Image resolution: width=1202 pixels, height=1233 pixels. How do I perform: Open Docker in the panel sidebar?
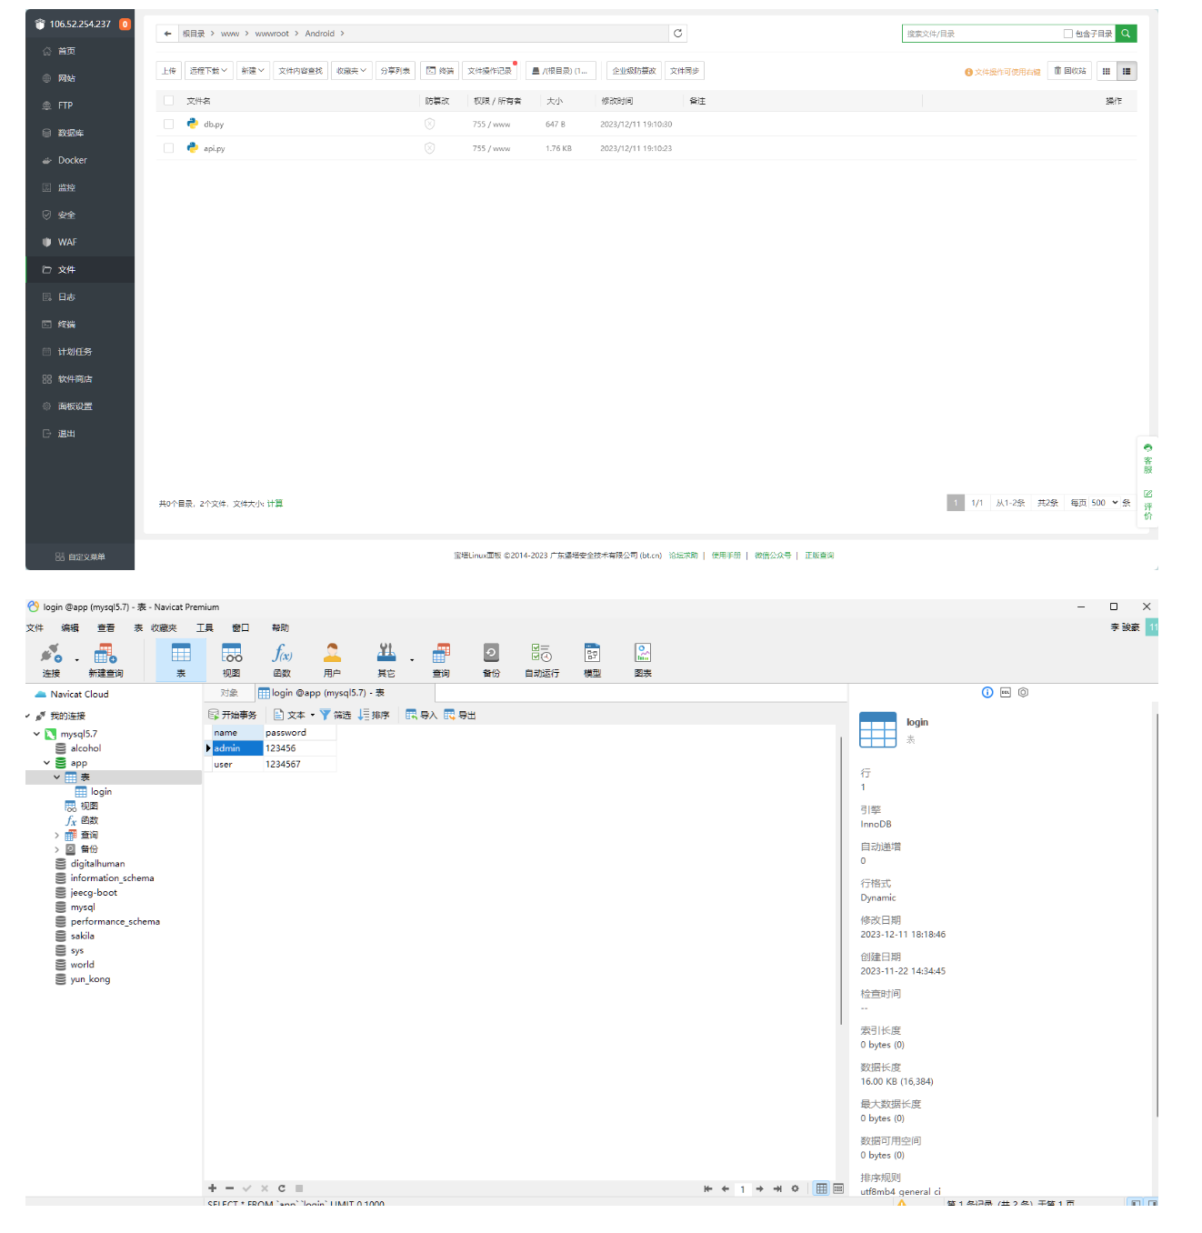click(x=80, y=160)
